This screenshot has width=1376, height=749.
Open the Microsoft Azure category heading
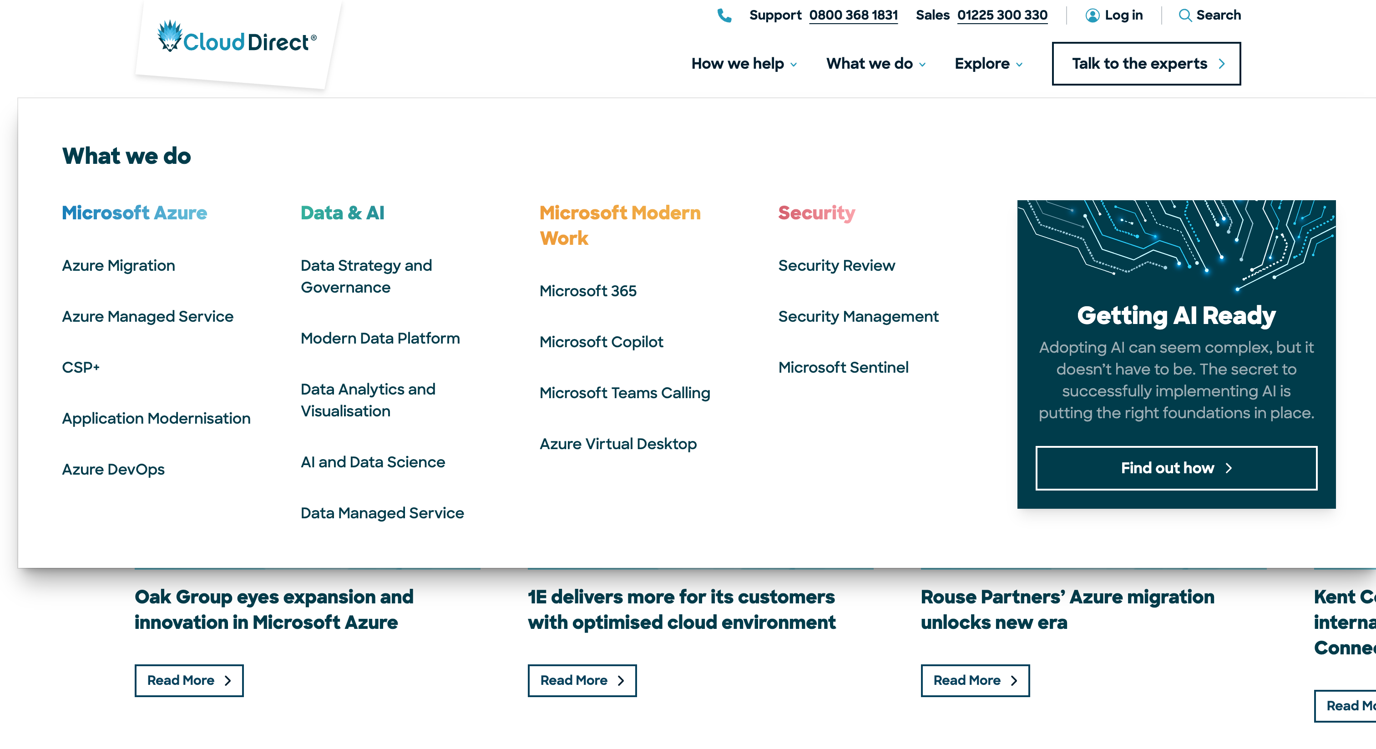134,213
